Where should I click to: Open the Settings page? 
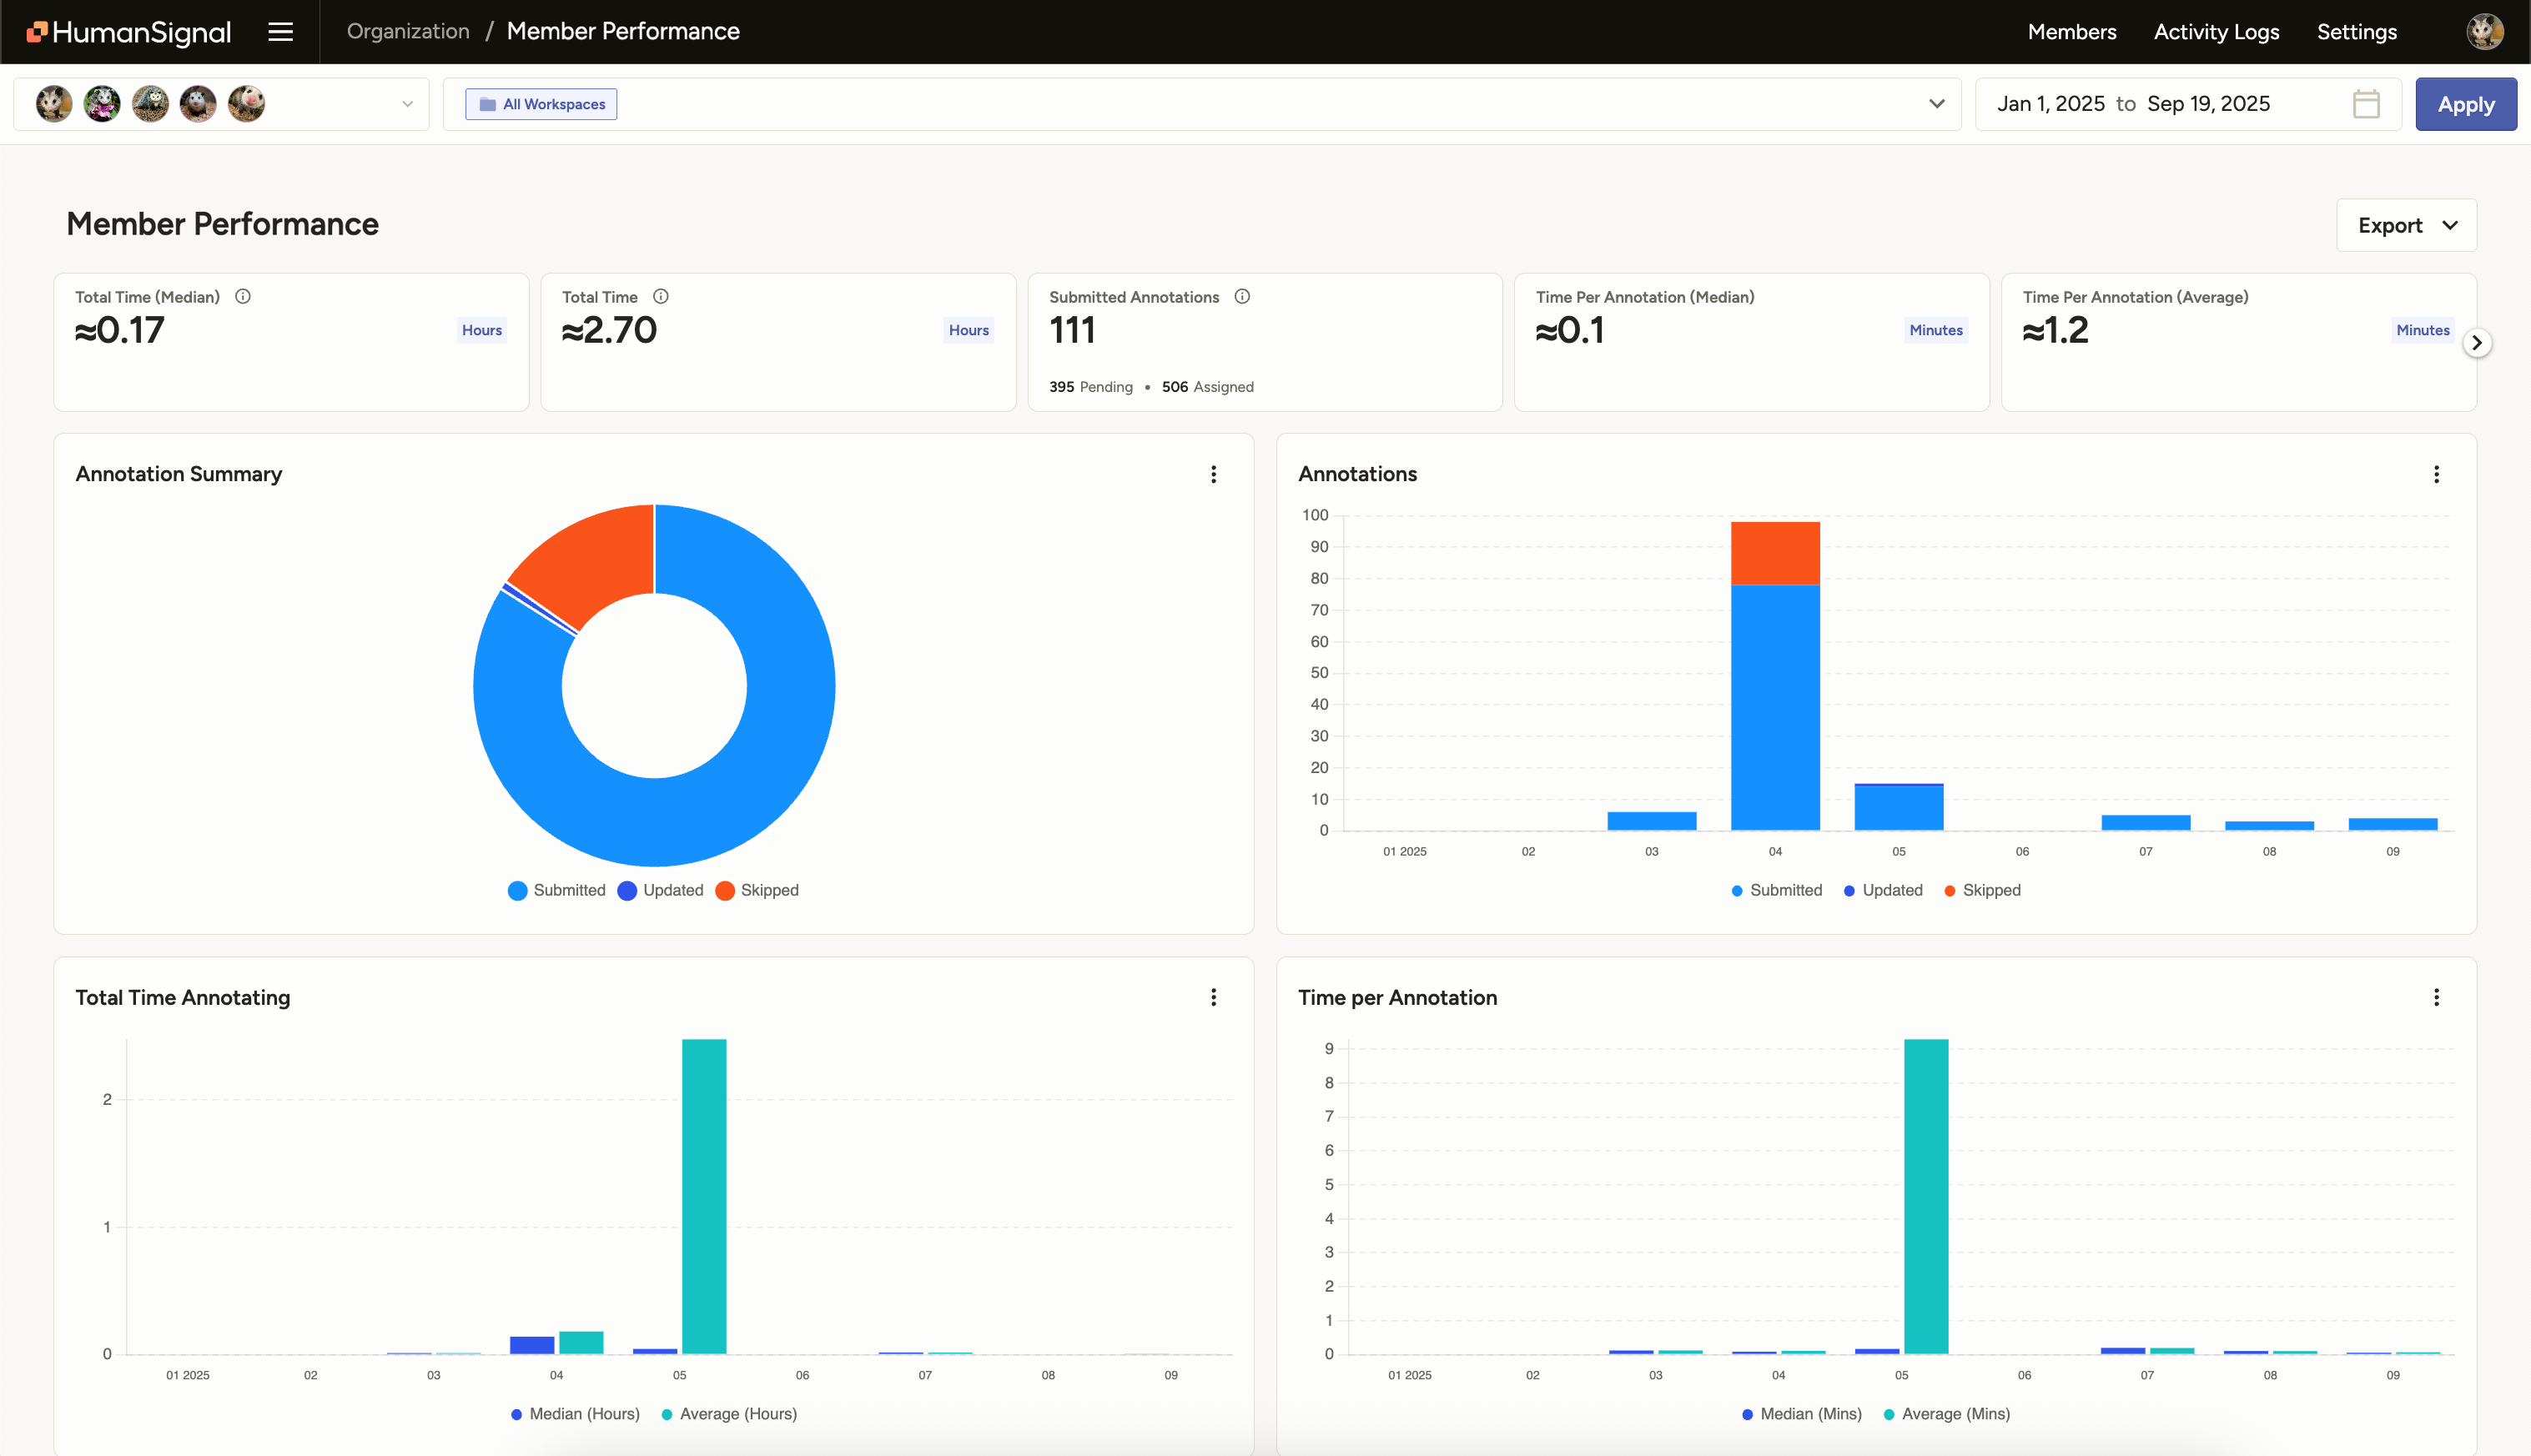[2357, 31]
